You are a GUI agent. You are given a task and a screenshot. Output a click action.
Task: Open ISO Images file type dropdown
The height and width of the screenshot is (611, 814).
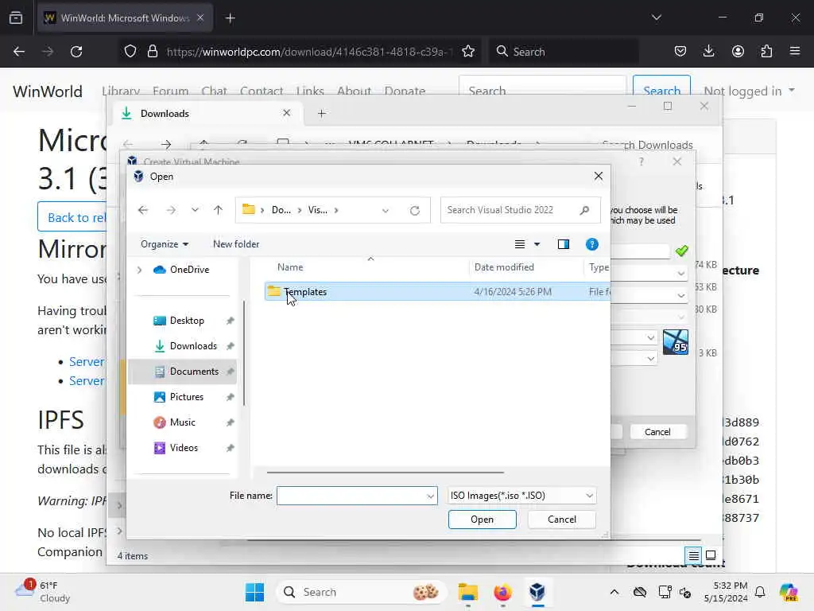click(x=521, y=496)
